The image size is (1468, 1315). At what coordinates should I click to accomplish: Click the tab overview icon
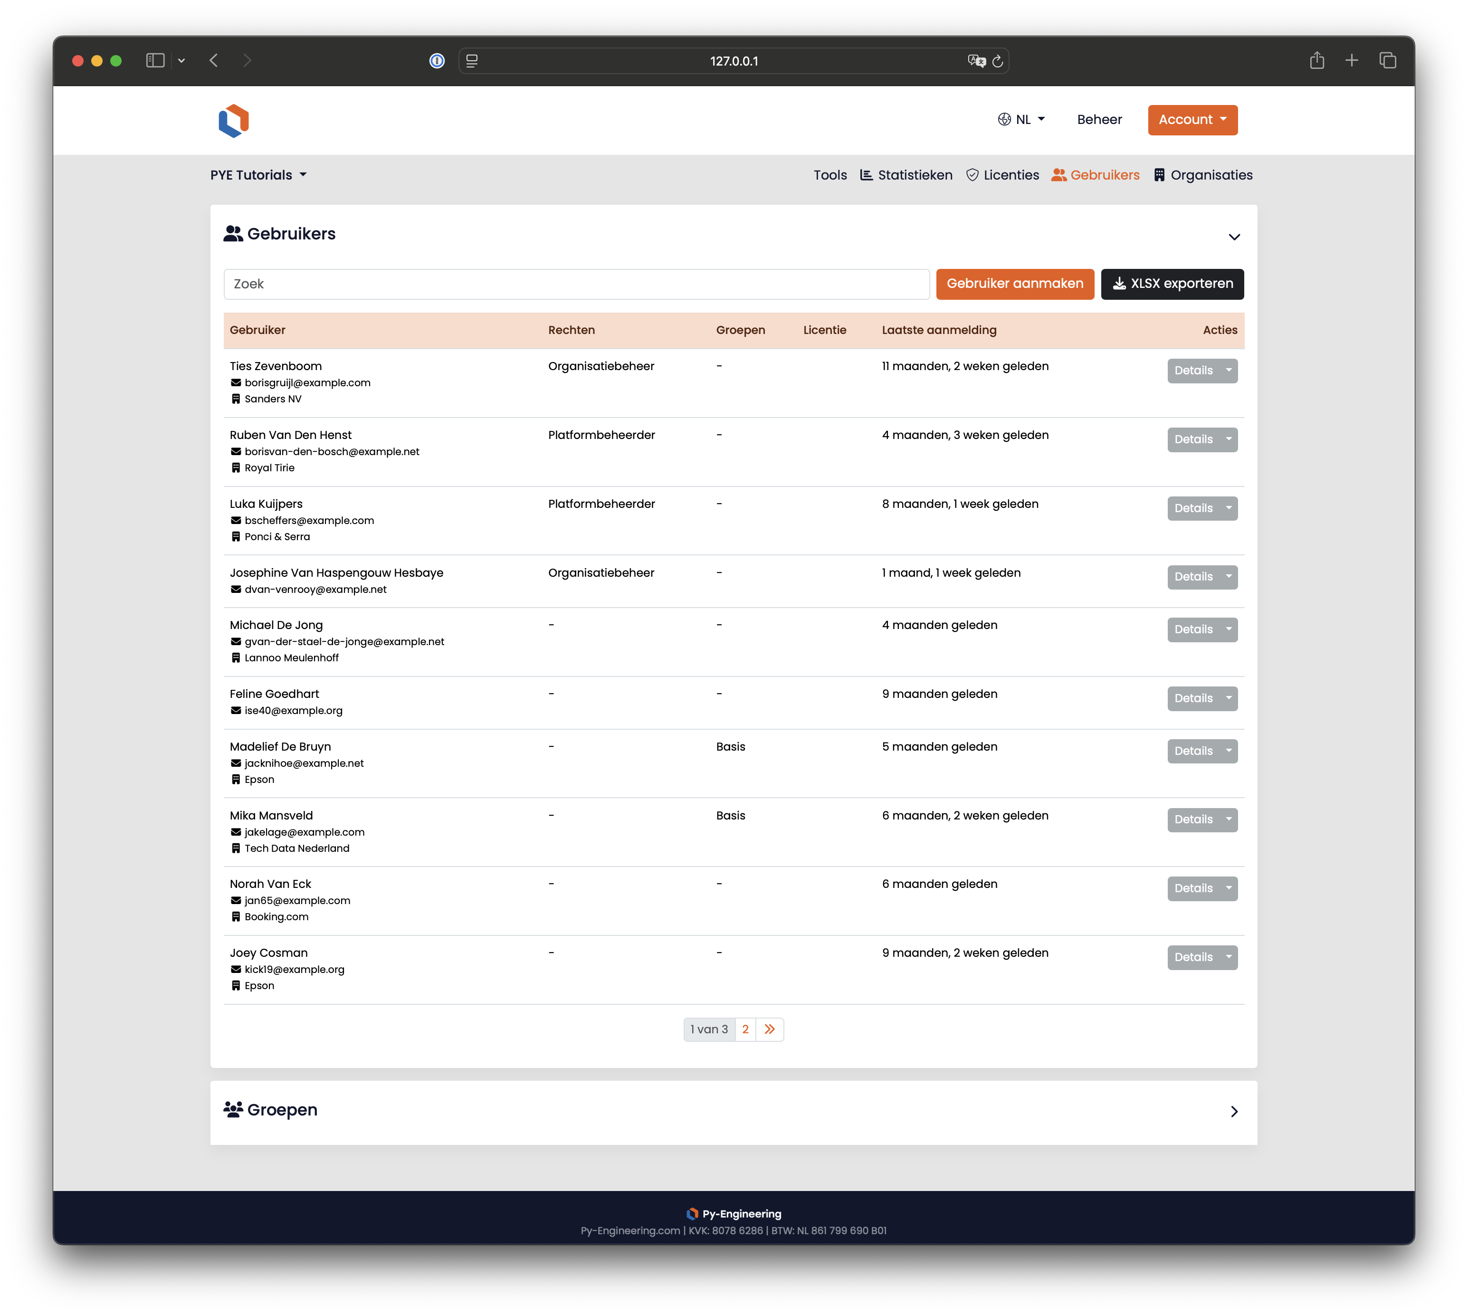tap(1387, 61)
